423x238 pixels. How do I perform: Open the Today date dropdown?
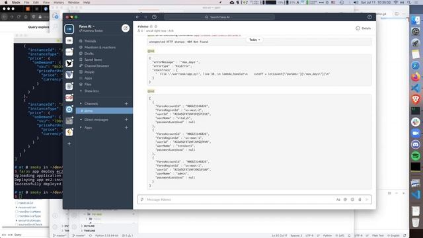254,40
